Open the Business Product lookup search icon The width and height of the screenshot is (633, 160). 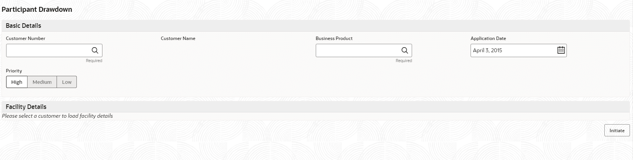[404, 50]
